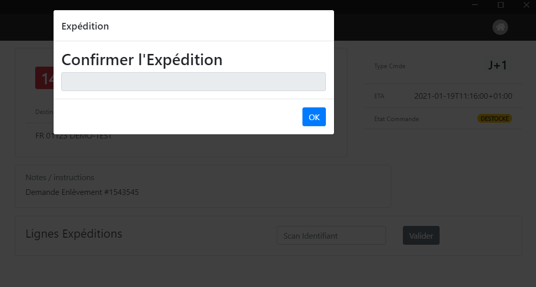The height and width of the screenshot is (287, 536).
Task: Click the ETA date value
Action: [463, 96]
